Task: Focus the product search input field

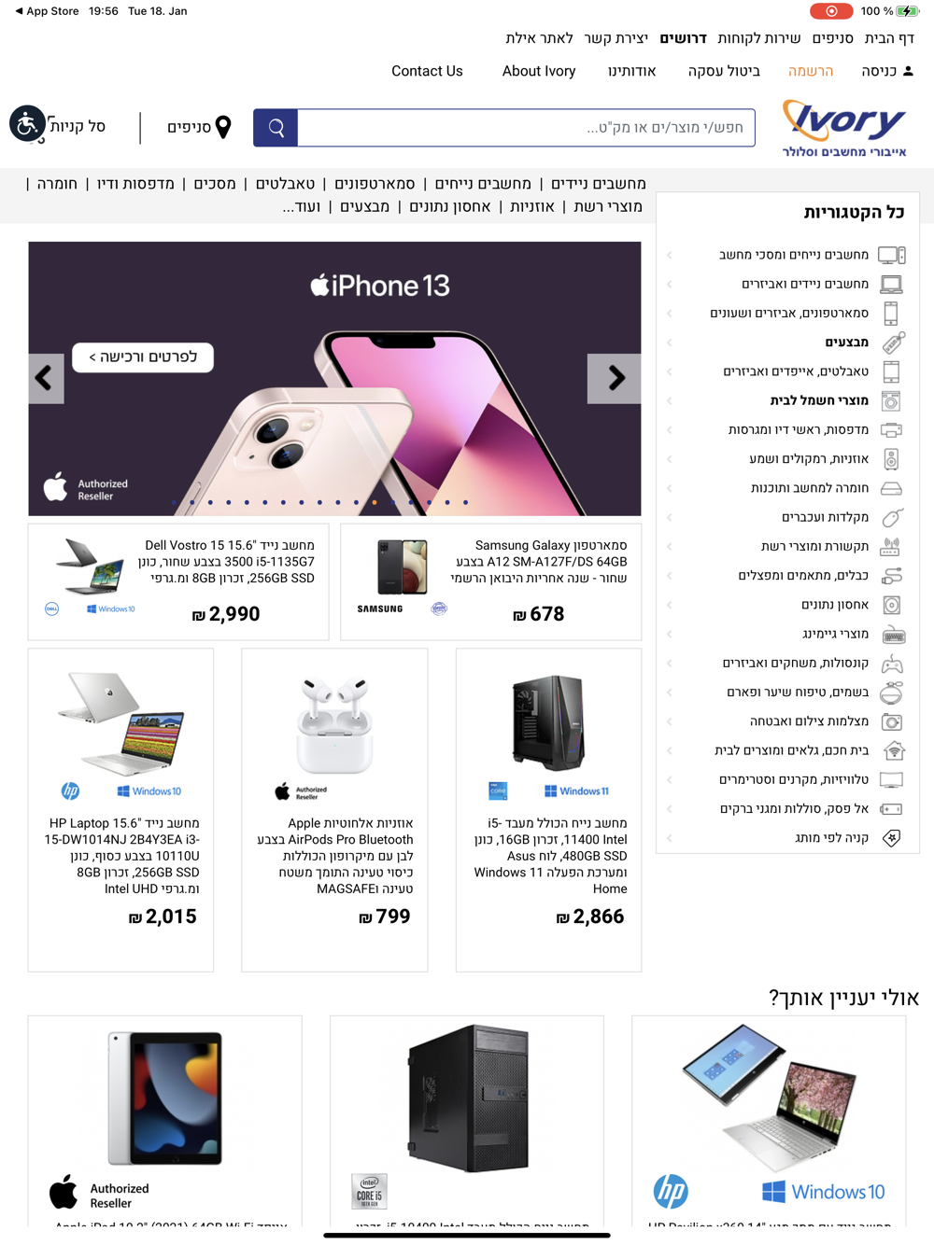Action: click(x=526, y=128)
